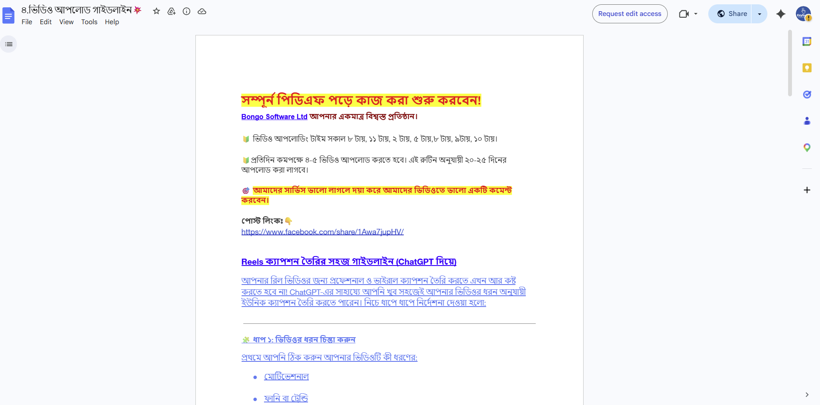
Task: Collapse the side panel with bottom chevron
Action: click(x=807, y=395)
